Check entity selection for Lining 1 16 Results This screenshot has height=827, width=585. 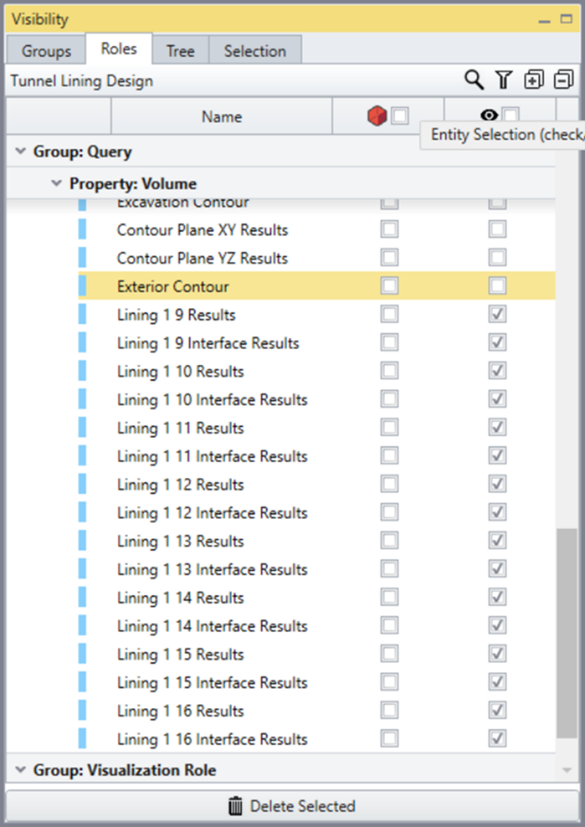pos(390,710)
